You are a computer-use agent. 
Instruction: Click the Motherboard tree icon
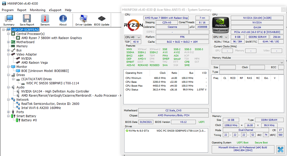[13, 42]
